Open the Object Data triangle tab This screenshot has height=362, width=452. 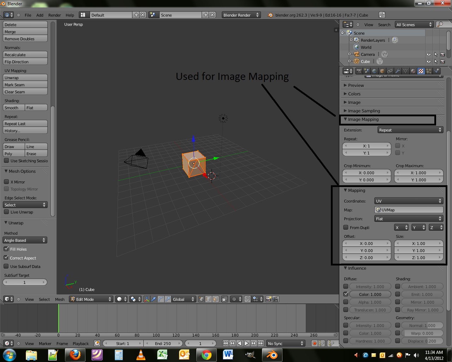(x=405, y=71)
